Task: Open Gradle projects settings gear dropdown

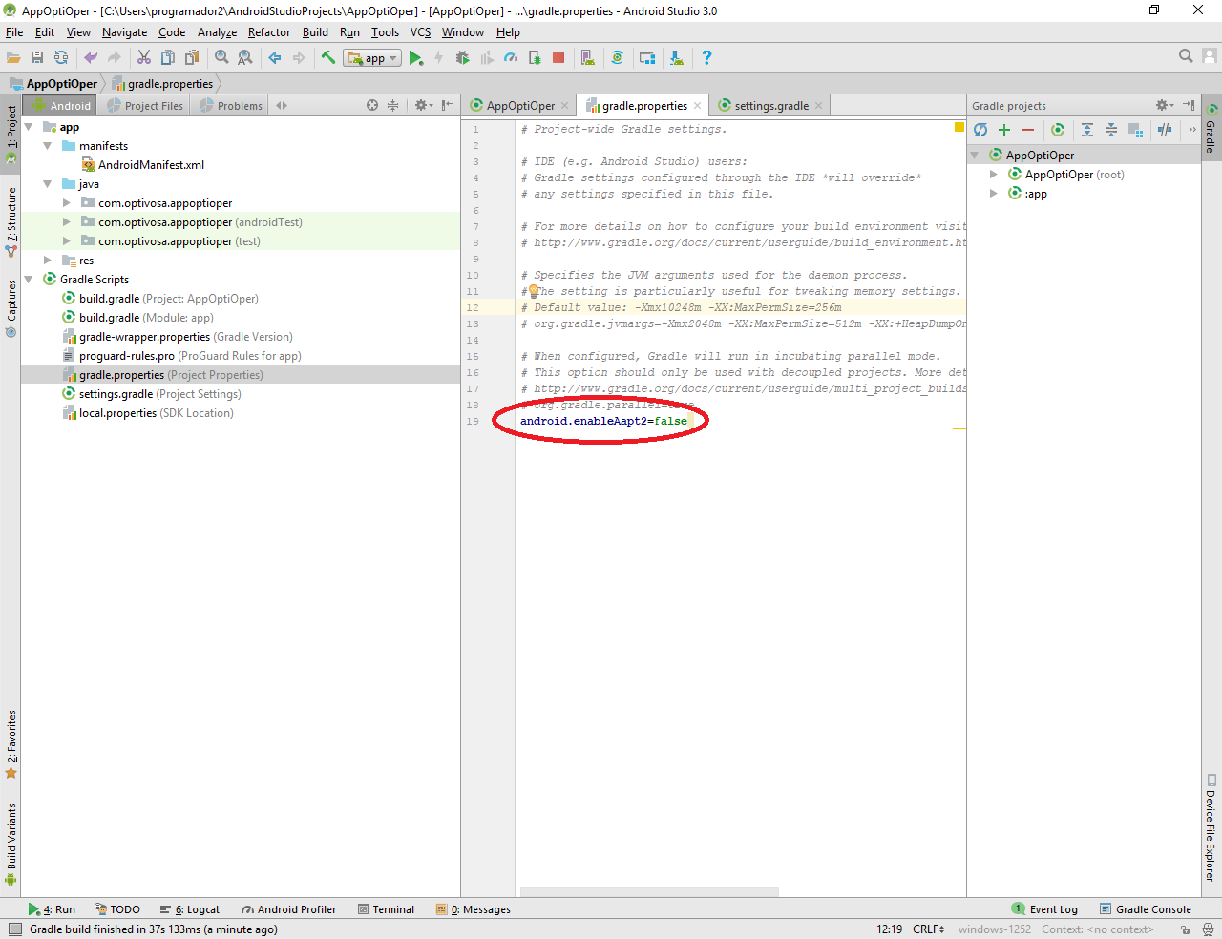Action: pyautogui.click(x=1164, y=105)
